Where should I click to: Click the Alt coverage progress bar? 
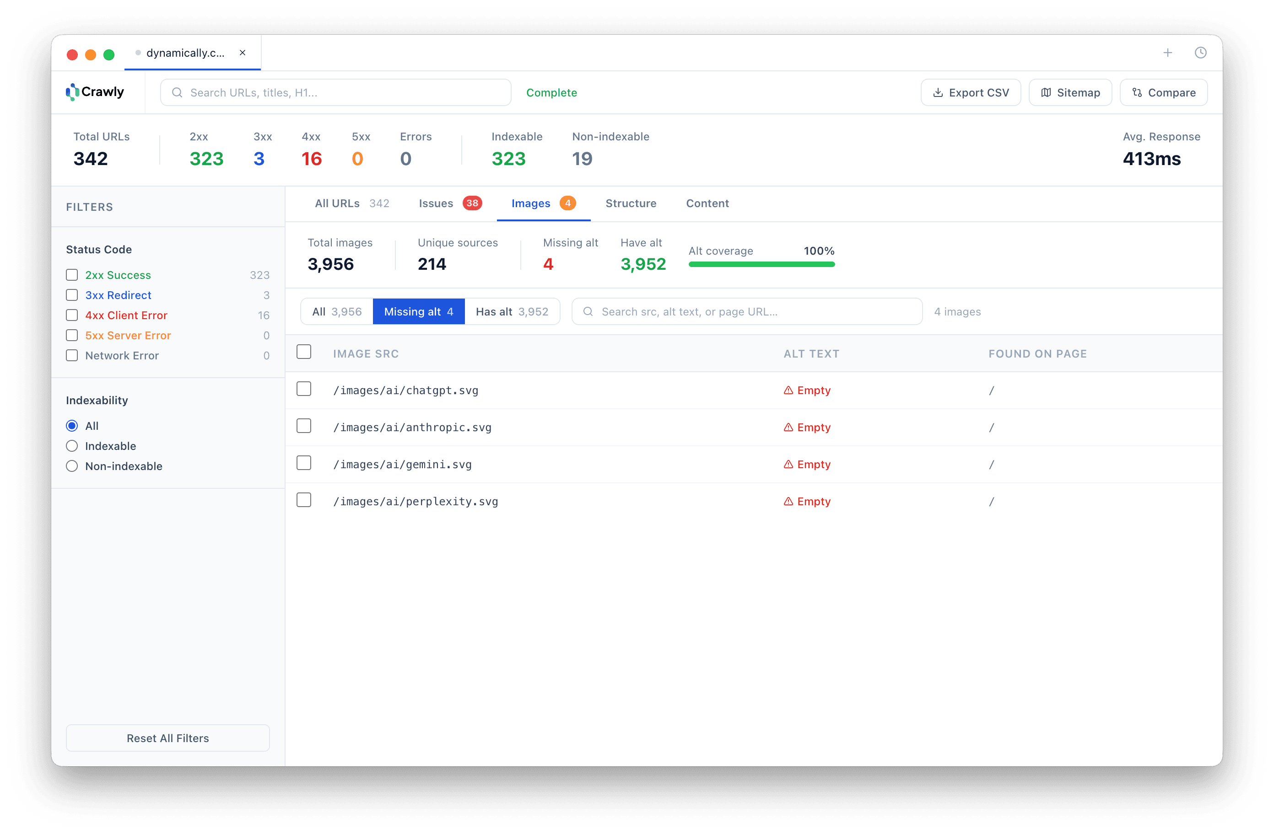pyautogui.click(x=761, y=264)
